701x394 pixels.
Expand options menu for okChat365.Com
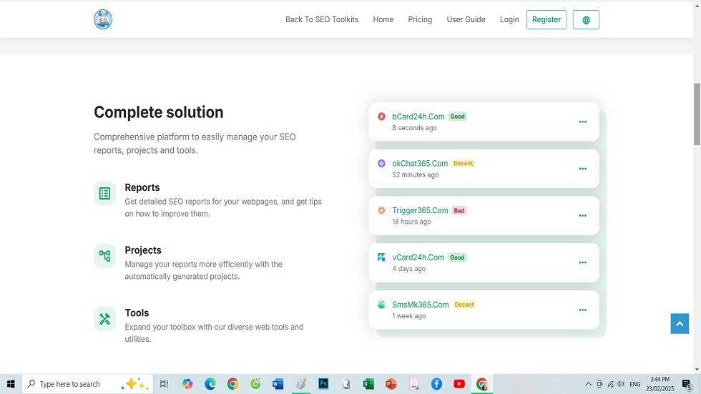[582, 169]
